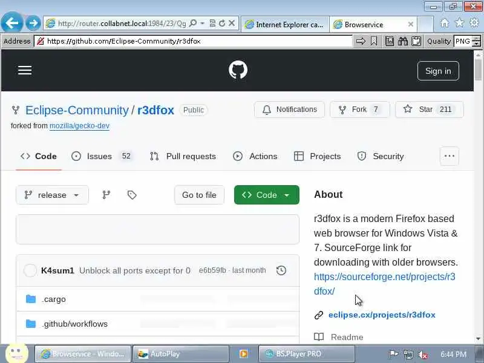The height and width of the screenshot is (363, 484).
Task: Click the Go to file button
Action: coord(199,195)
